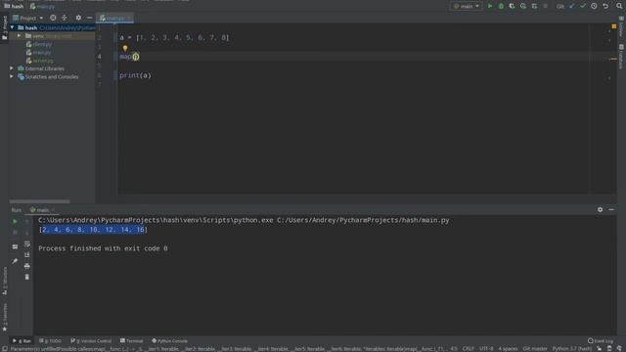Toggle tool window quick-access icon in status bar

point(4,348)
